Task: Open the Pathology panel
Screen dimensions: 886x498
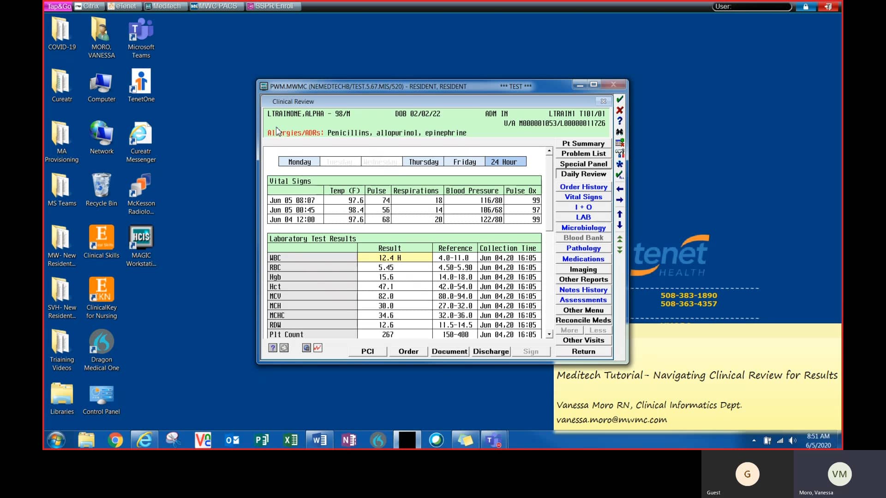Action: (x=583, y=248)
